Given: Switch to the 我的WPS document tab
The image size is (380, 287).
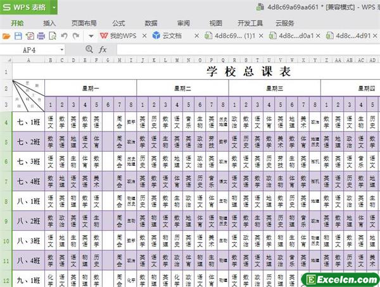Looking at the screenshot, I should tap(118, 36).
